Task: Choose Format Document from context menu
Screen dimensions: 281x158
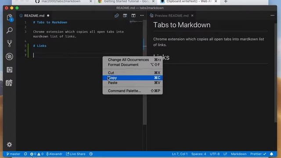Action: [133, 65]
